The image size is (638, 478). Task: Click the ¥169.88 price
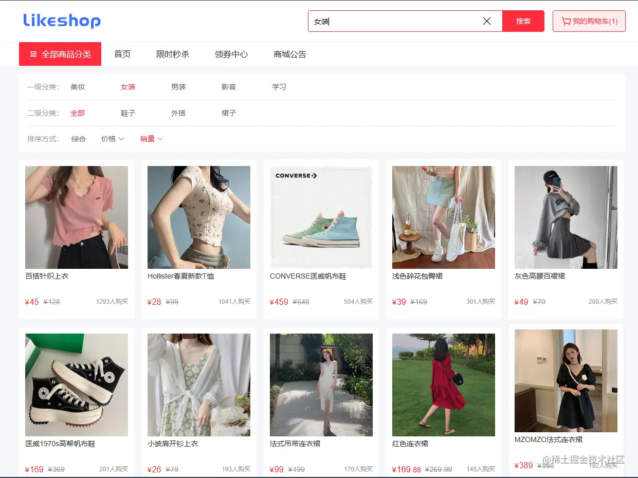[x=407, y=469]
